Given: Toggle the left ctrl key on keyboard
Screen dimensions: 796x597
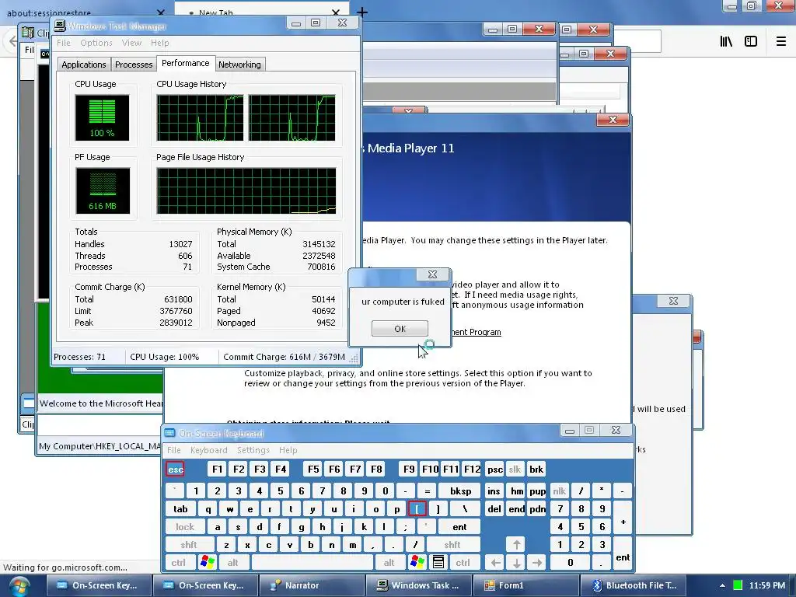Looking at the screenshot, I should pyautogui.click(x=178, y=563).
